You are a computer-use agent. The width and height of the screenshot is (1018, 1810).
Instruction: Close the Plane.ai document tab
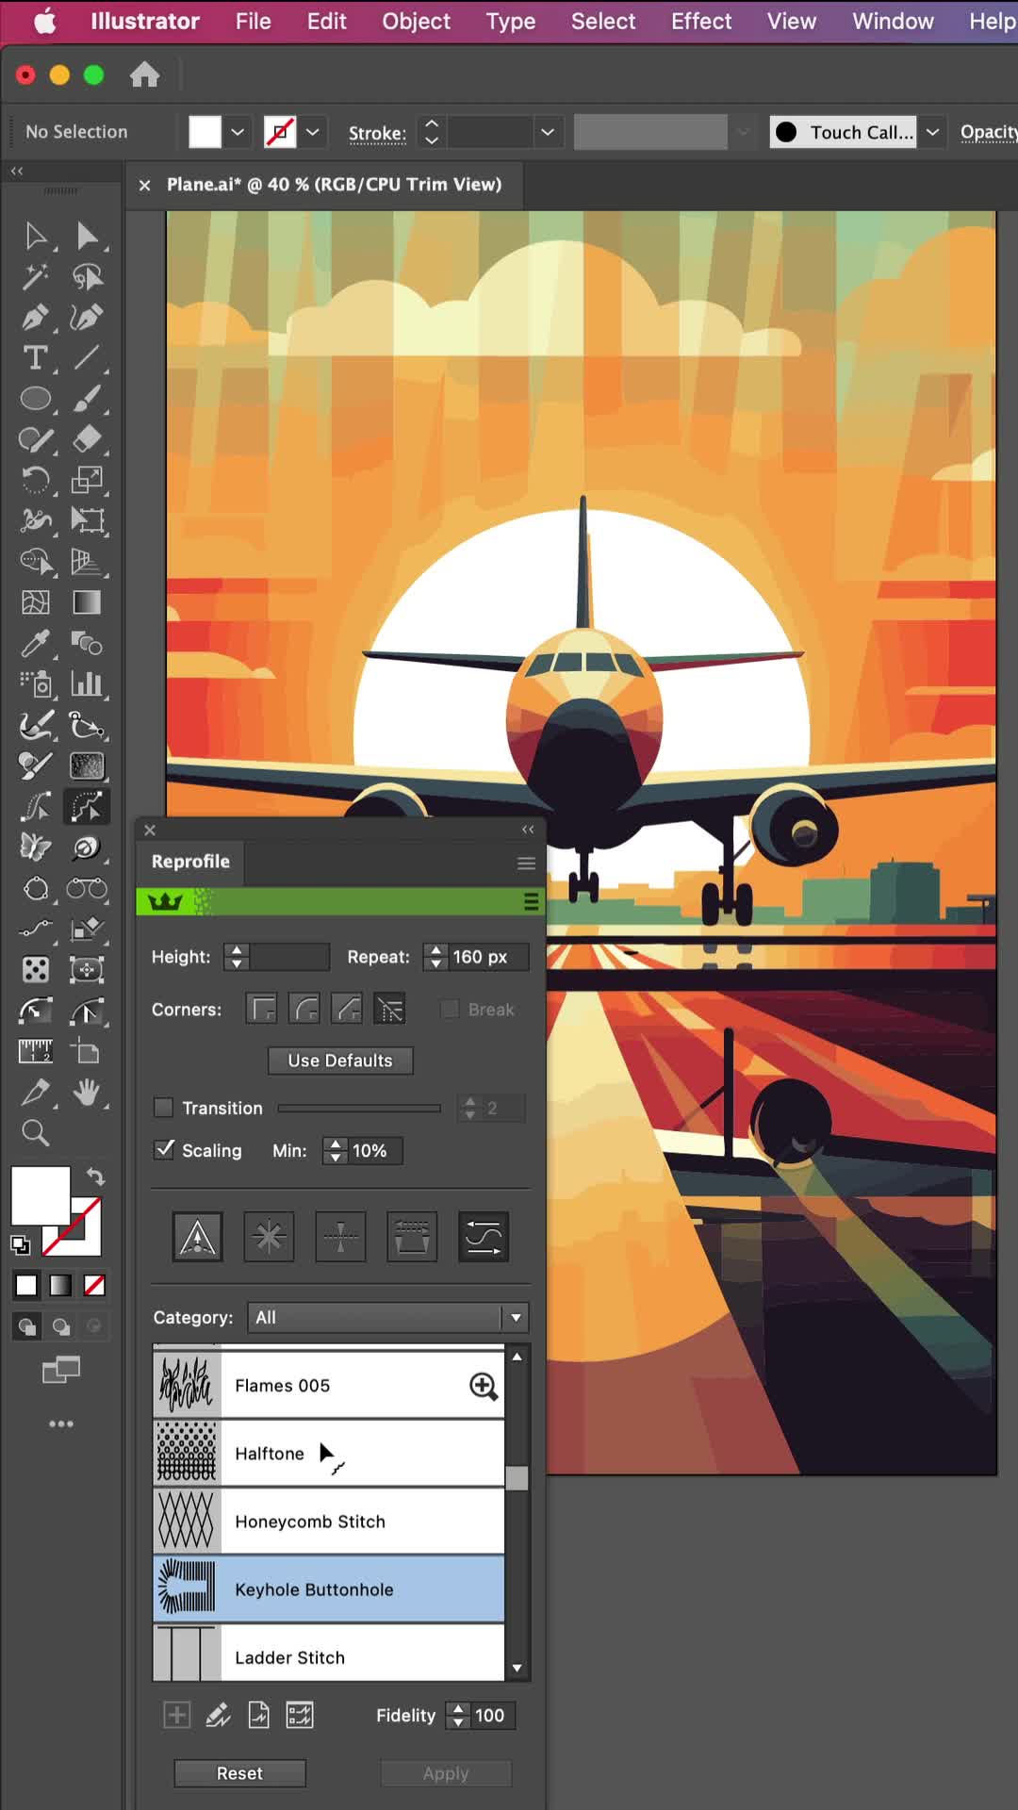coord(144,186)
